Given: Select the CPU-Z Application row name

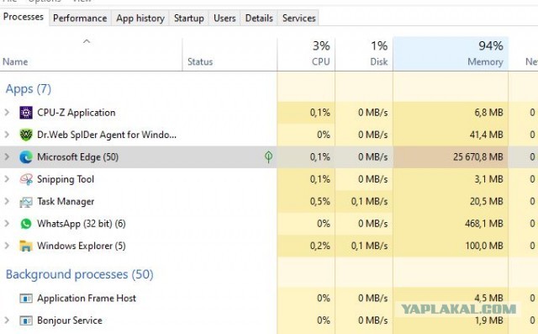Looking at the screenshot, I should (76, 113).
